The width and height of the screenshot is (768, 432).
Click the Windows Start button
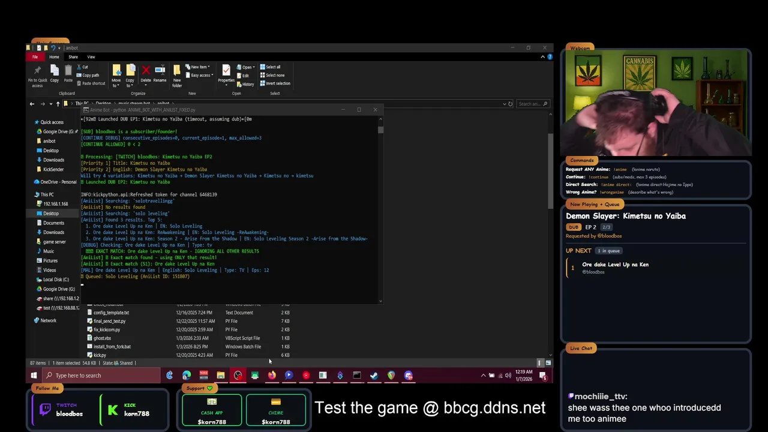coord(34,376)
